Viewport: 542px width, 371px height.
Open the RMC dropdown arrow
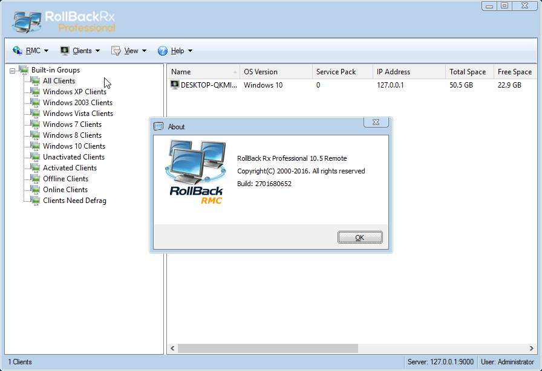[x=47, y=51]
